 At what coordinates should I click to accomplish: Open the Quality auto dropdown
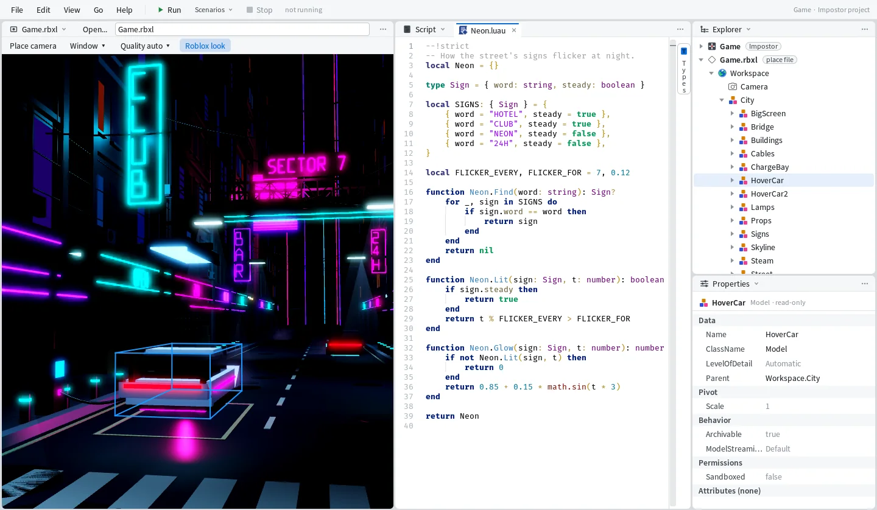[x=146, y=46]
